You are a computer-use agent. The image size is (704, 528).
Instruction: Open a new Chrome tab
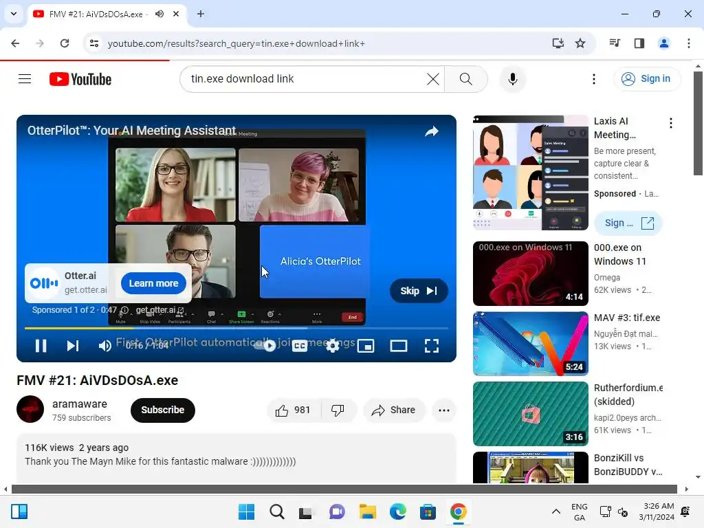201,14
